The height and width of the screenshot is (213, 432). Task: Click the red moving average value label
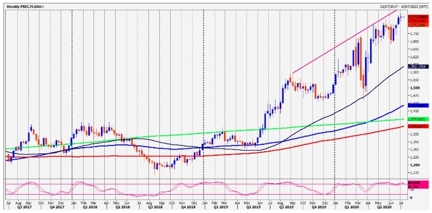click(x=418, y=127)
